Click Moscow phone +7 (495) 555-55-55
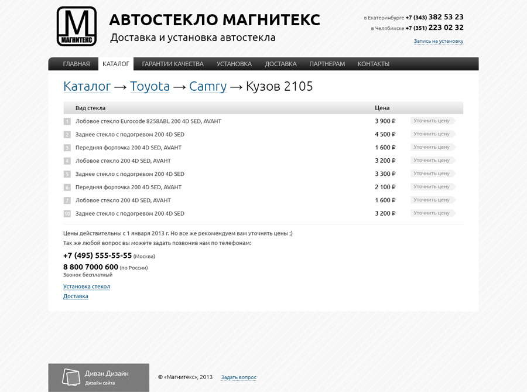The image size is (527, 392). pos(97,255)
